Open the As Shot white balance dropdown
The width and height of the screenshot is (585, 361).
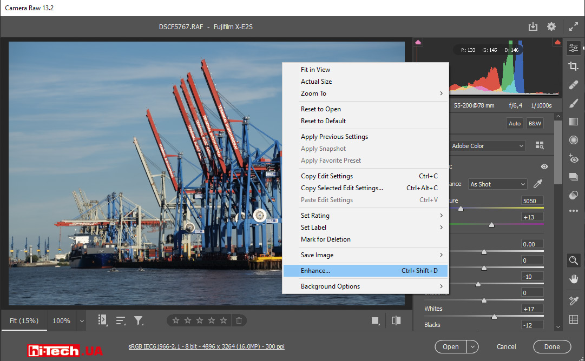click(497, 184)
